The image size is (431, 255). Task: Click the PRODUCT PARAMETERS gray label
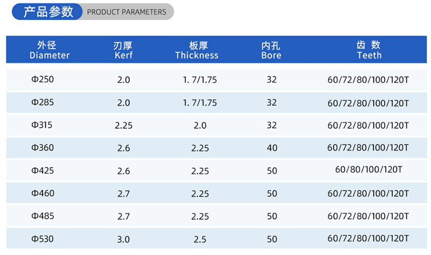click(127, 12)
